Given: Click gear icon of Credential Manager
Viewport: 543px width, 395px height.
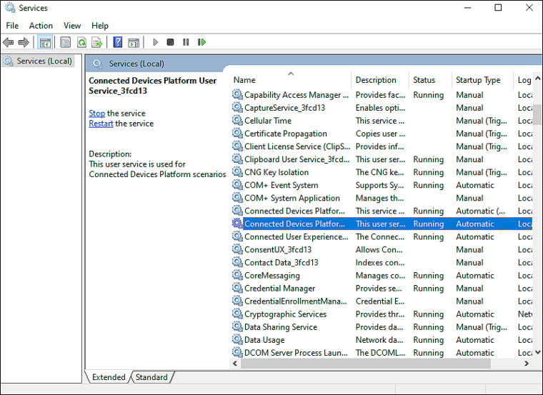Looking at the screenshot, I should 237,288.
